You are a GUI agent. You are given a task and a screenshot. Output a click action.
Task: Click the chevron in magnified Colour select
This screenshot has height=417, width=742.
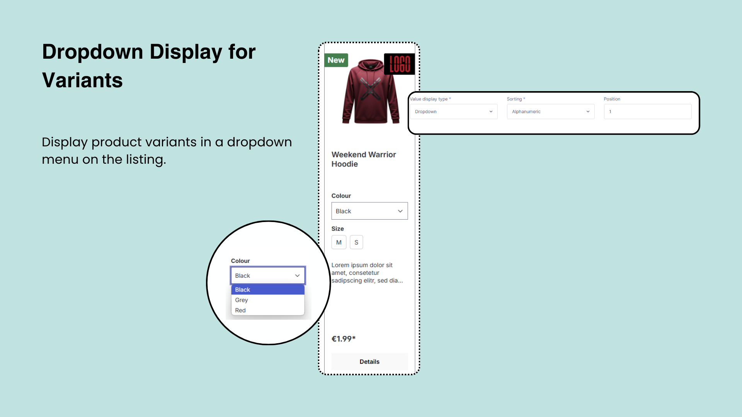(298, 276)
